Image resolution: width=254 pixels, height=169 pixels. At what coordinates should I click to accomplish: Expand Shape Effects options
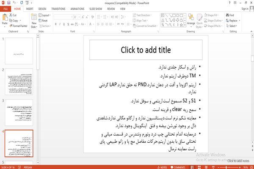click(x=213, y=26)
